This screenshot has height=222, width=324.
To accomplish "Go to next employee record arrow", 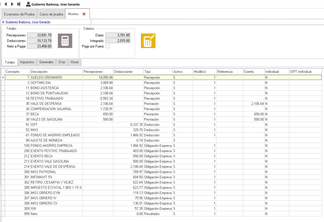I will 12,4.
